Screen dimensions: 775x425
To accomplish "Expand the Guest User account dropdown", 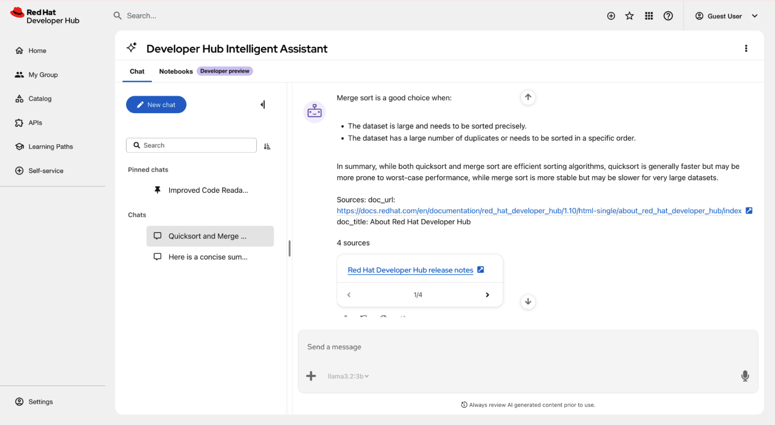I will click(726, 16).
